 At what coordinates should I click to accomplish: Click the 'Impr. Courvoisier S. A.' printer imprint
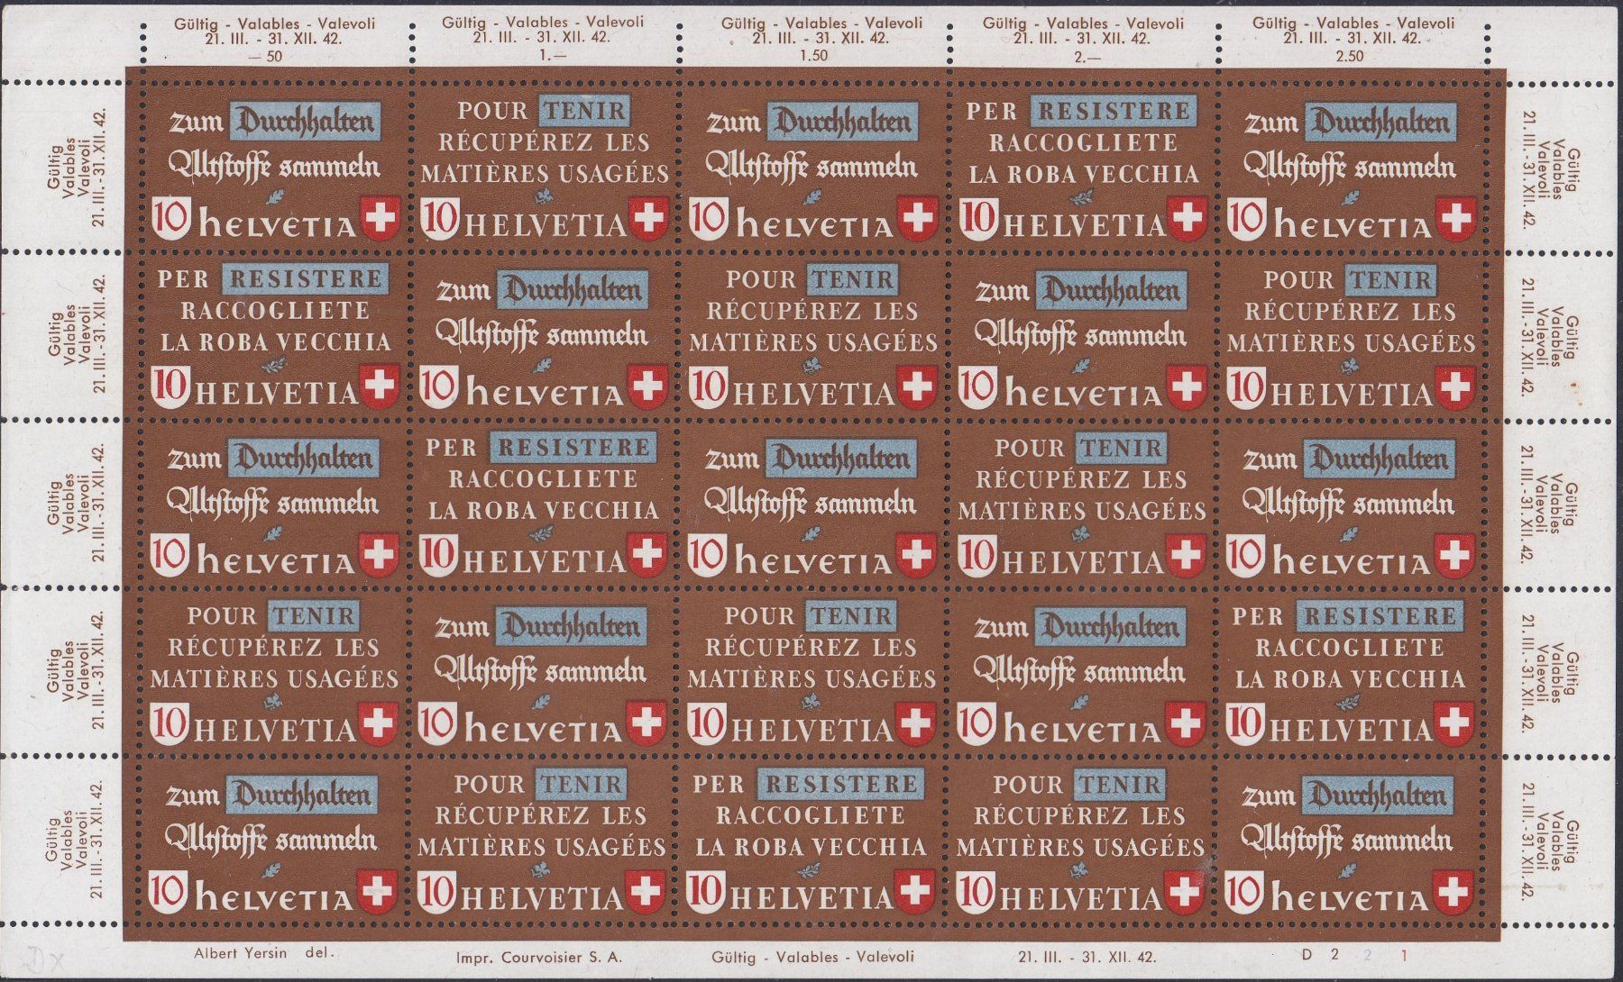[x=539, y=956]
